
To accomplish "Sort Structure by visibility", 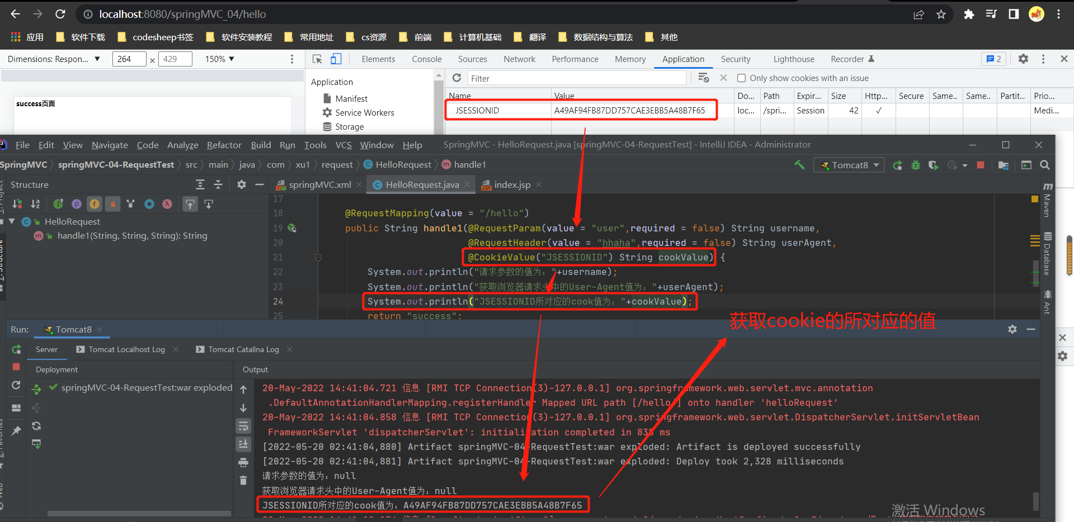I will click(17, 204).
